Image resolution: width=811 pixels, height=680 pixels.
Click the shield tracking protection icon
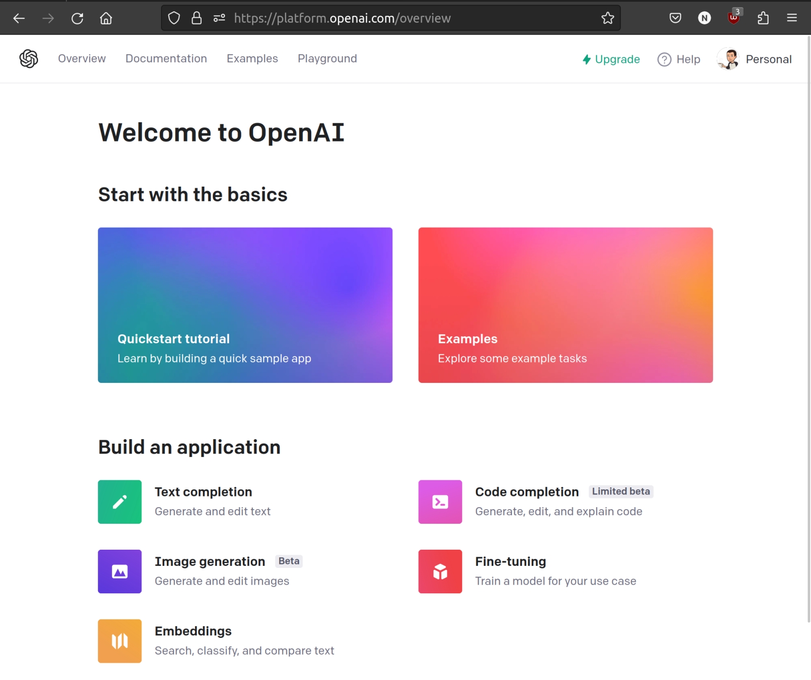(x=174, y=18)
